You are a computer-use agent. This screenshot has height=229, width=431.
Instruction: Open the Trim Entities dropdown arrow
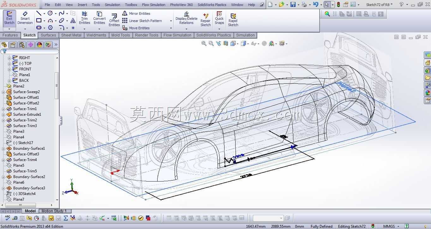pyautogui.click(x=84, y=29)
